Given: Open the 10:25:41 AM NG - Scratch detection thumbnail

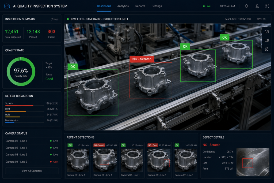Looking at the screenshot, I should point(105,160).
